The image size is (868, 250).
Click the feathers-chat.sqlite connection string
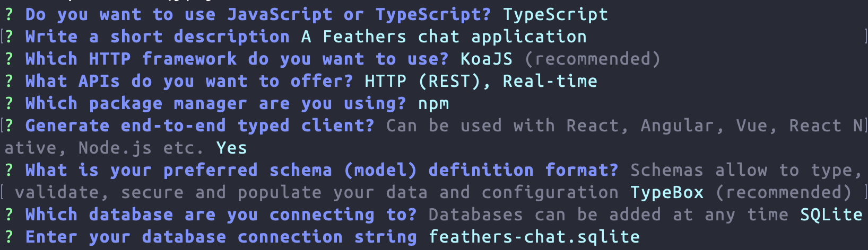(534, 237)
